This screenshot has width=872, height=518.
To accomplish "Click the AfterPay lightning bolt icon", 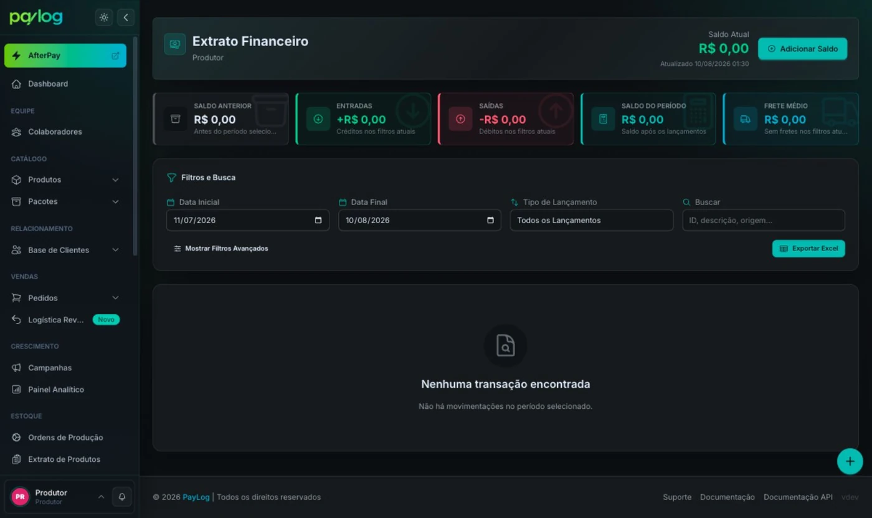I will (16, 55).
